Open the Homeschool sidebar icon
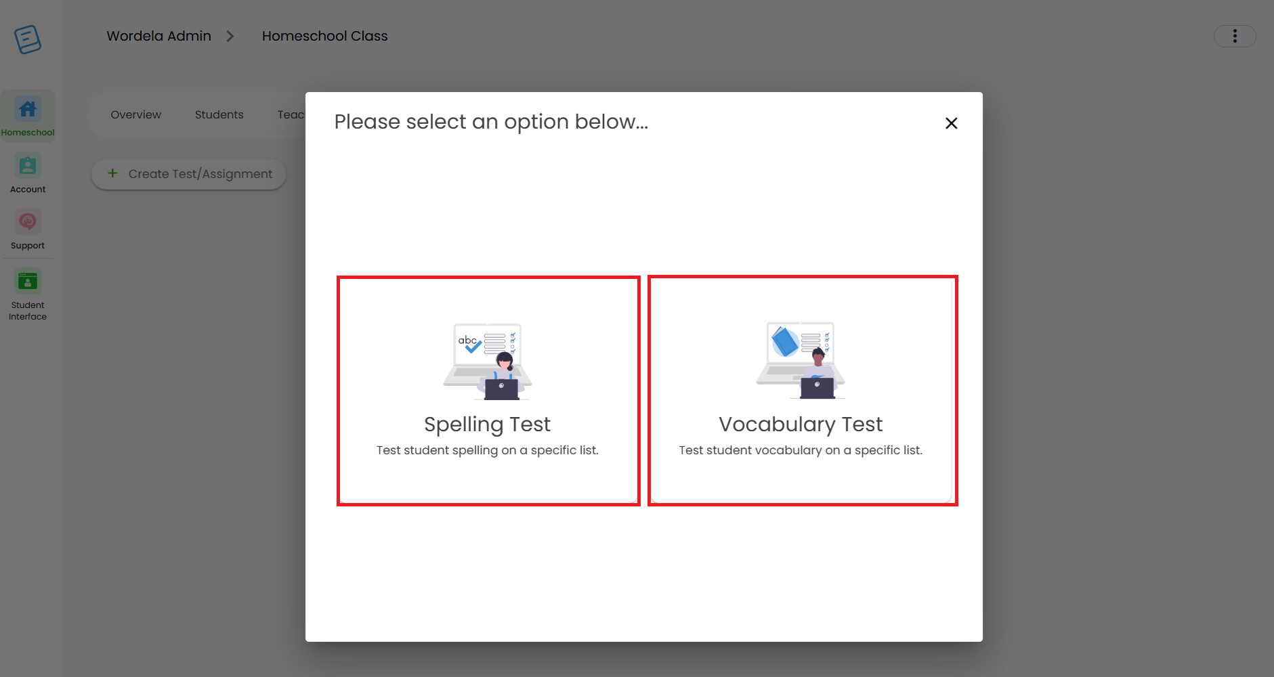The height and width of the screenshot is (677, 1274). point(28,109)
